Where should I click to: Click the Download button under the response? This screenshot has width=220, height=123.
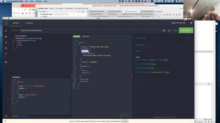124,115
